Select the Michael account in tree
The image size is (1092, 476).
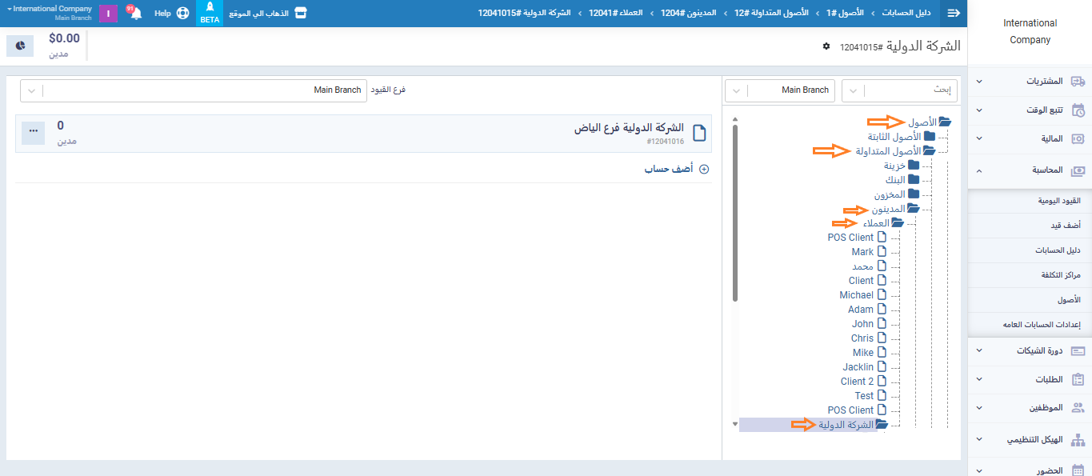856,295
